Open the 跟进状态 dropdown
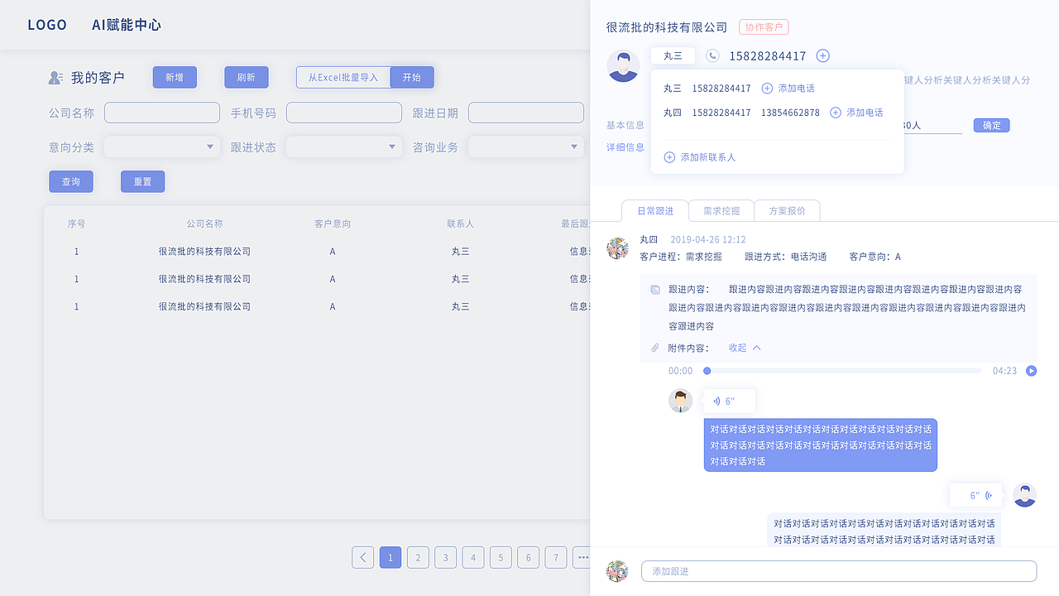 coord(344,146)
